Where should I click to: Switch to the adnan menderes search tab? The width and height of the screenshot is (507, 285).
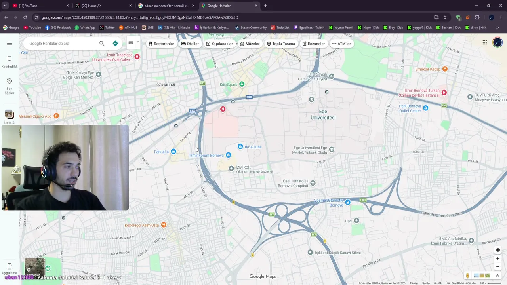click(x=166, y=6)
